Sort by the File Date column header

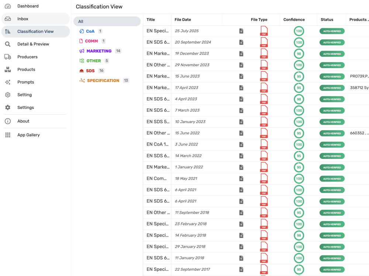(183, 20)
